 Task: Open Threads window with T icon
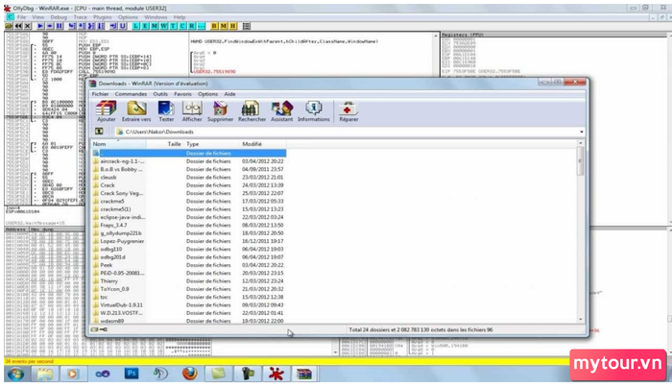[173, 26]
